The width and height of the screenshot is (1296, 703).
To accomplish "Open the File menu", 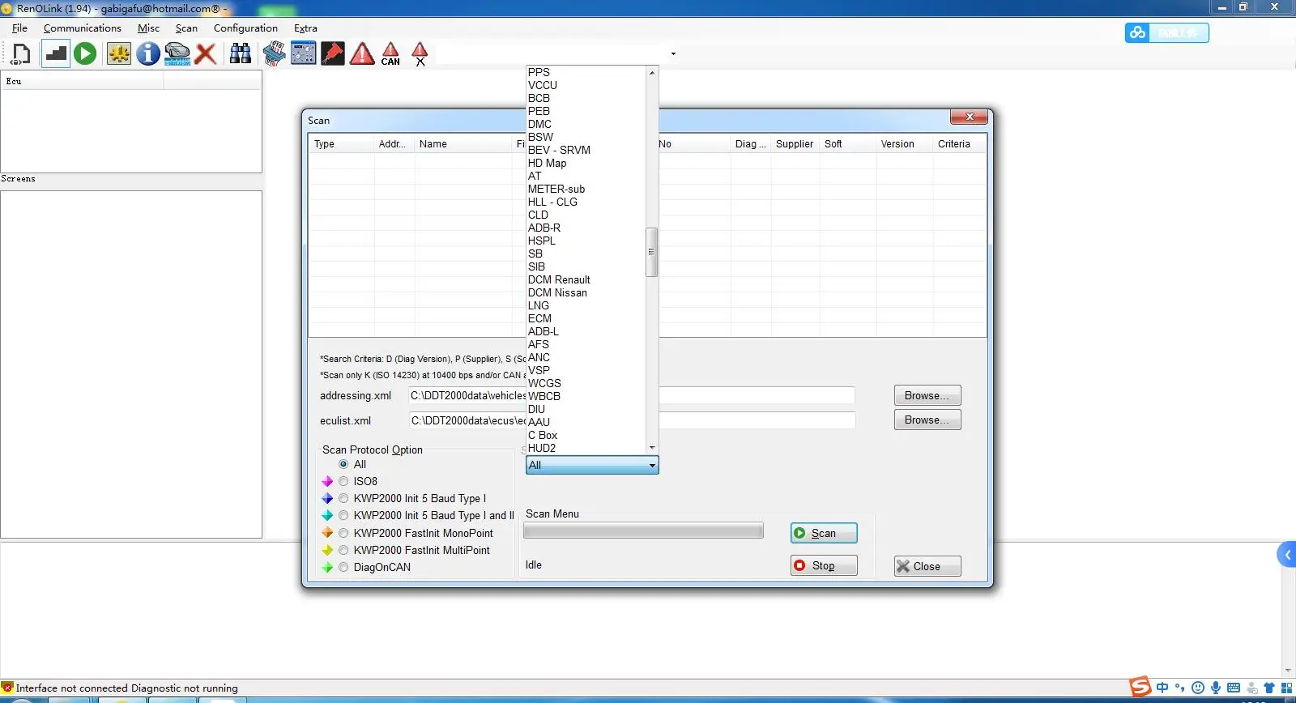I will (19, 28).
